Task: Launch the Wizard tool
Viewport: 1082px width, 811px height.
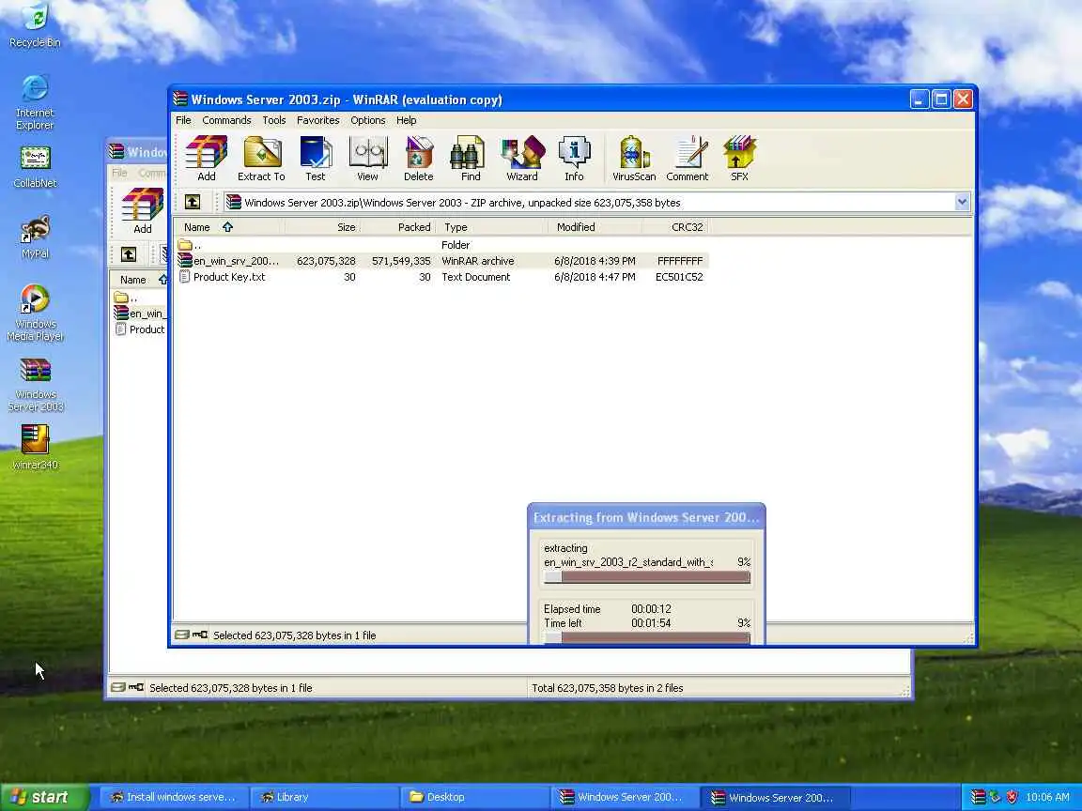Action: 522,158
